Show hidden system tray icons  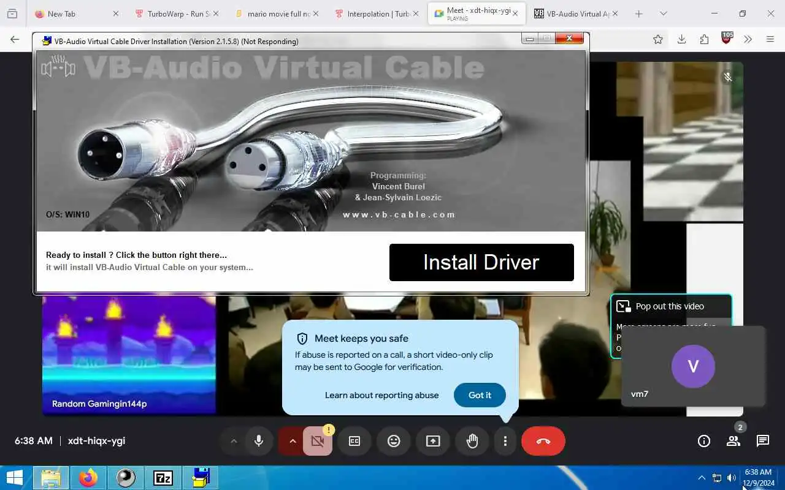pyautogui.click(x=702, y=478)
